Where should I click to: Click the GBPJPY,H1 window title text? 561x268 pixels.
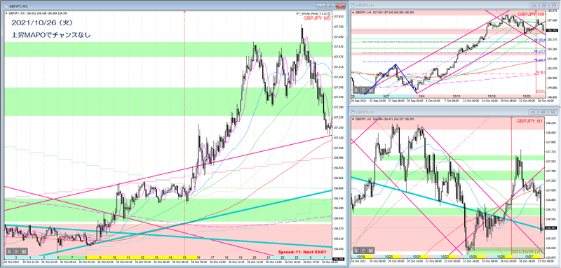365,112
